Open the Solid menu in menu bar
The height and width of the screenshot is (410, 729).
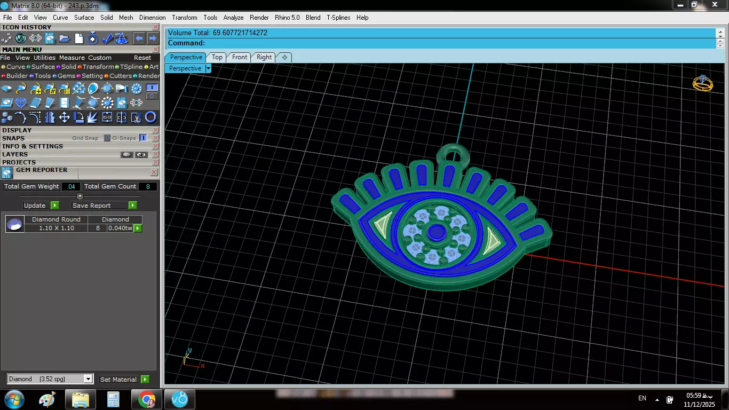(x=107, y=18)
